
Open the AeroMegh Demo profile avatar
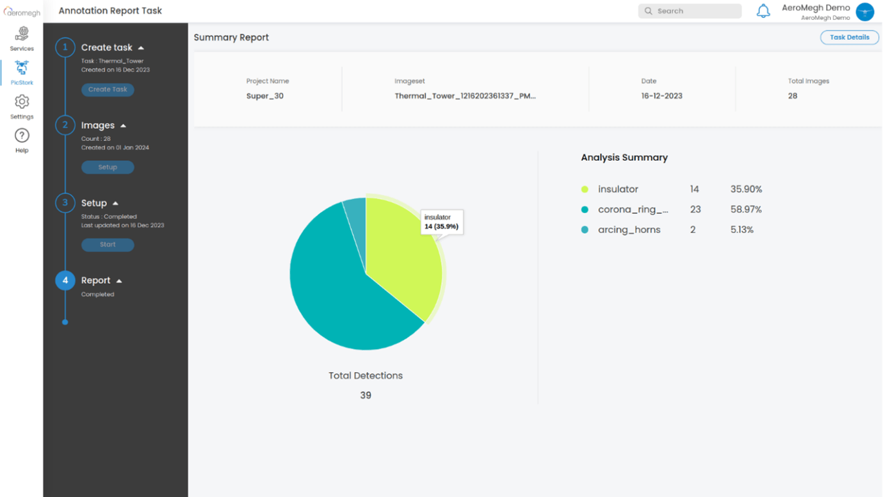pyautogui.click(x=864, y=12)
